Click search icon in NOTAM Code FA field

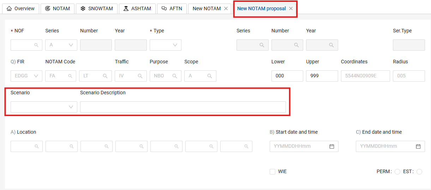click(71, 76)
